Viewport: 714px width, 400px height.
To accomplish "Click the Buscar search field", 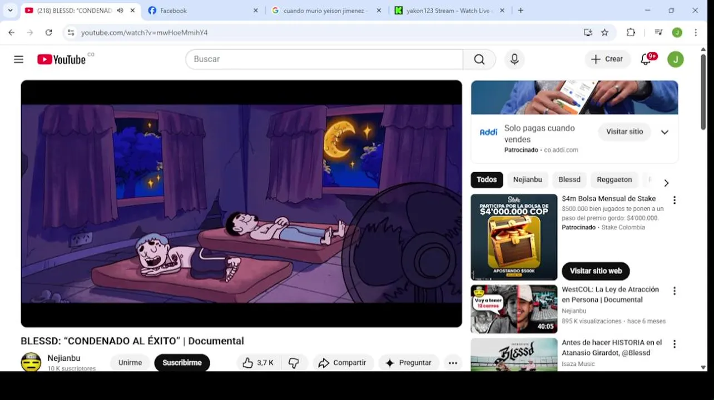I will [x=324, y=59].
